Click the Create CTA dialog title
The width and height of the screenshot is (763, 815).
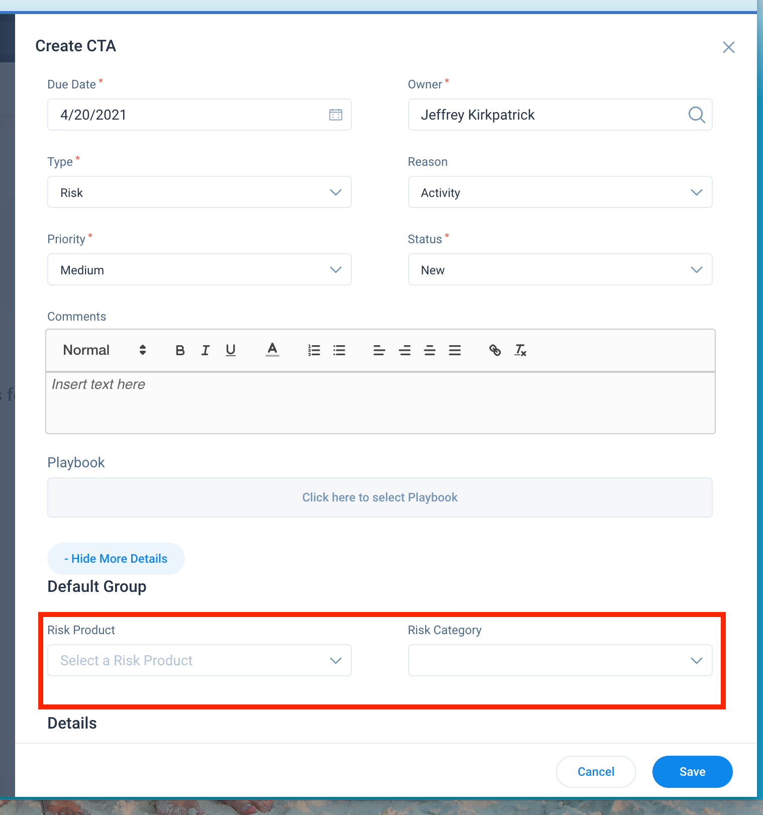[x=76, y=46]
